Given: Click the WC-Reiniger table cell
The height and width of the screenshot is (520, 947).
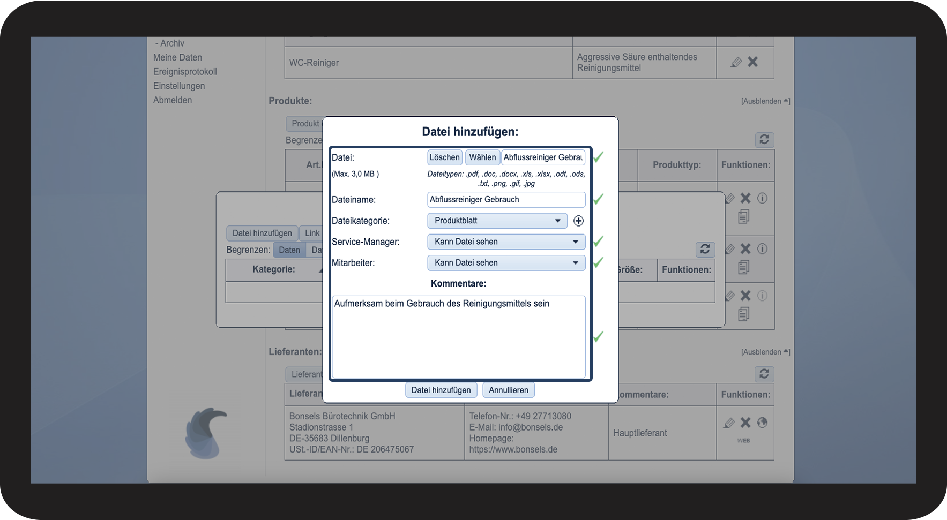Looking at the screenshot, I should 429,63.
